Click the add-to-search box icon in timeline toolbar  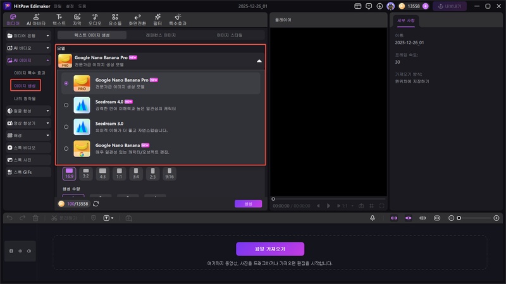(129, 218)
